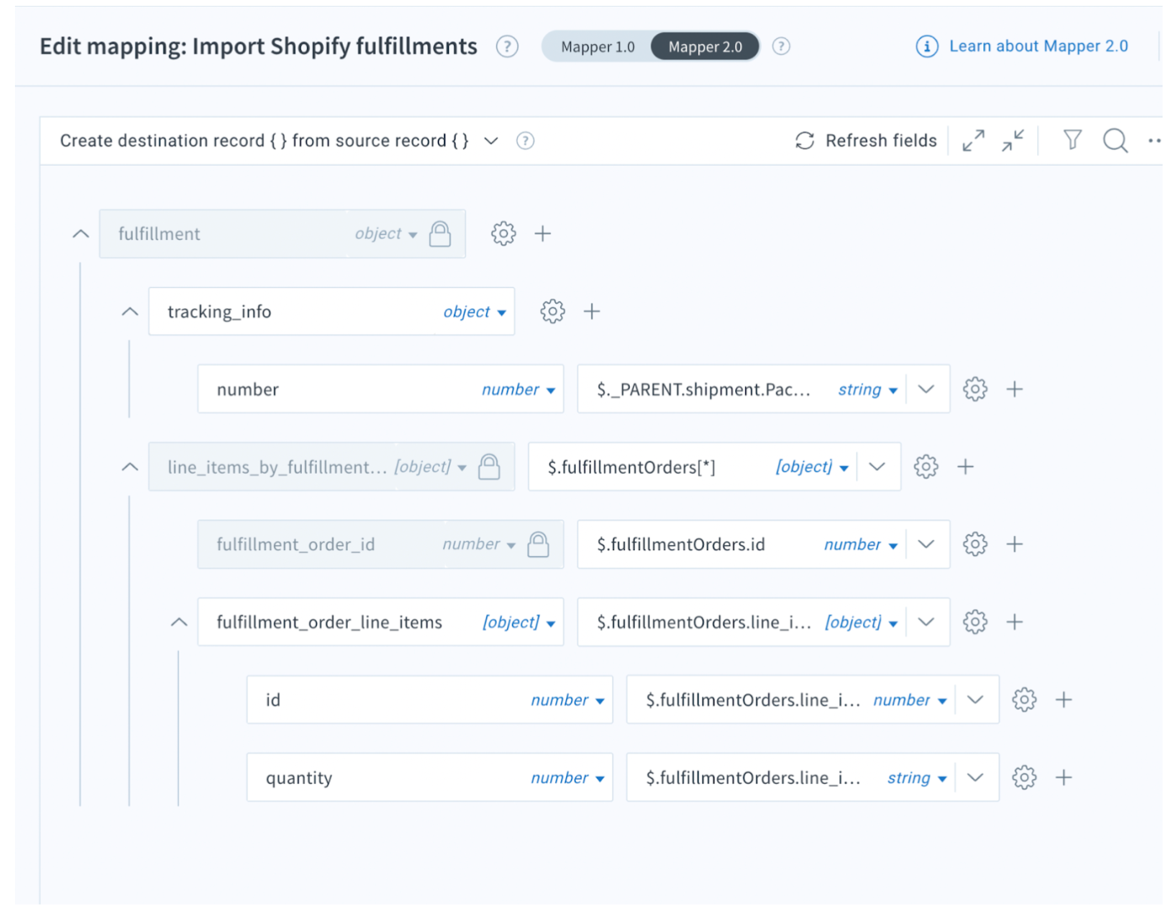Select the Mapper 2.0 toggle option
Screen dimensions: 1170x921
[x=705, y=47]
